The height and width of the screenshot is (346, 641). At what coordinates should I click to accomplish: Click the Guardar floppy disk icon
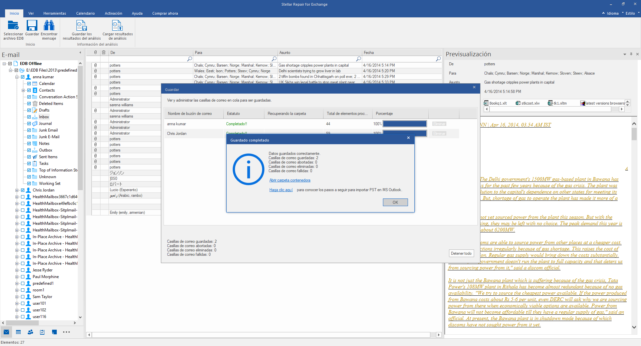(32, 25)
